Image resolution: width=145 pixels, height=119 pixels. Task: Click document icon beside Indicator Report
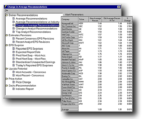14,89
